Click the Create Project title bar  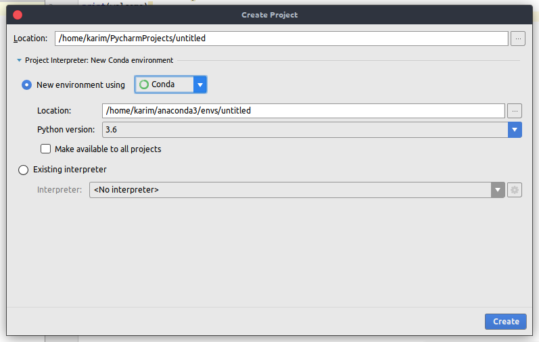pyautogui.click(x=269, y=15)
